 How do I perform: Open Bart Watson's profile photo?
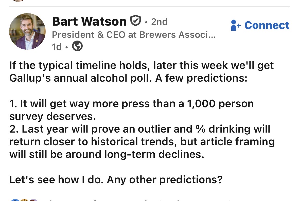coord(27,31)
